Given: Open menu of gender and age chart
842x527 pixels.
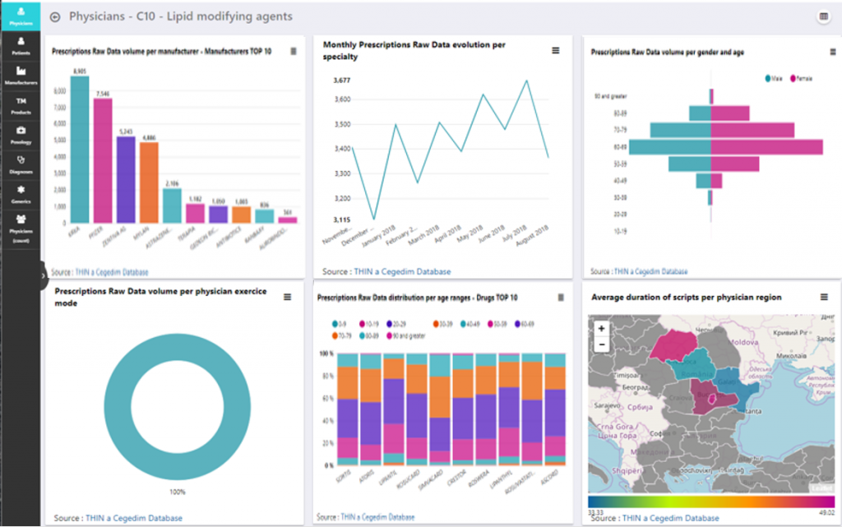Looking at the screenshot, I should tap(833, 52).
